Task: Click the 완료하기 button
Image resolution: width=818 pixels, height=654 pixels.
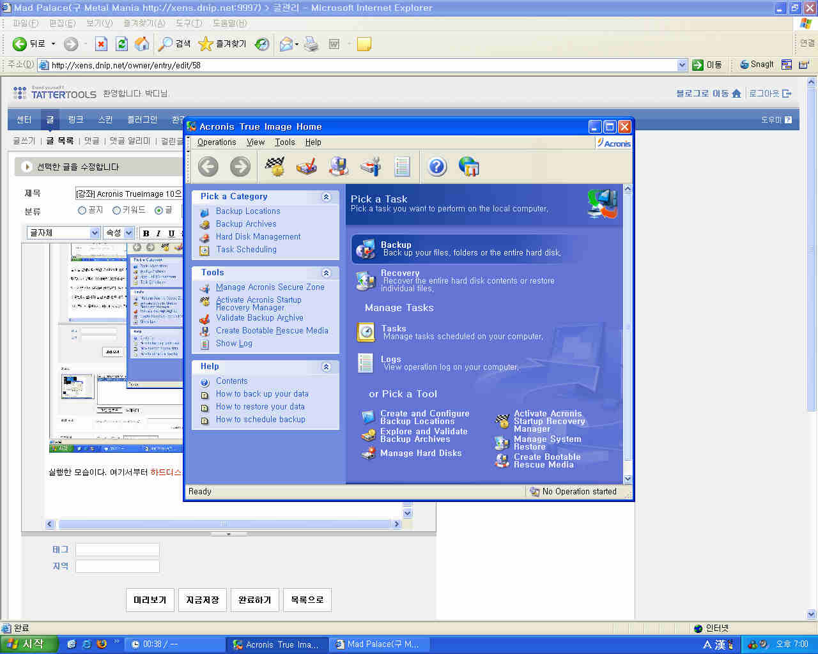Action: point(254,600)
